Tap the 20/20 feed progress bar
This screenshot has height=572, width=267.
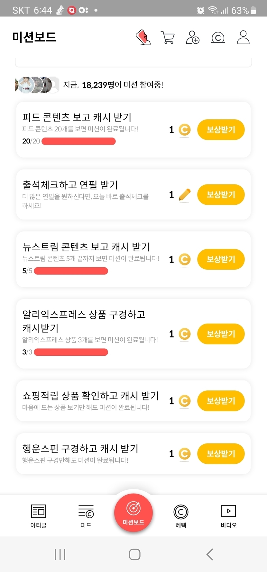coord(78,141)
